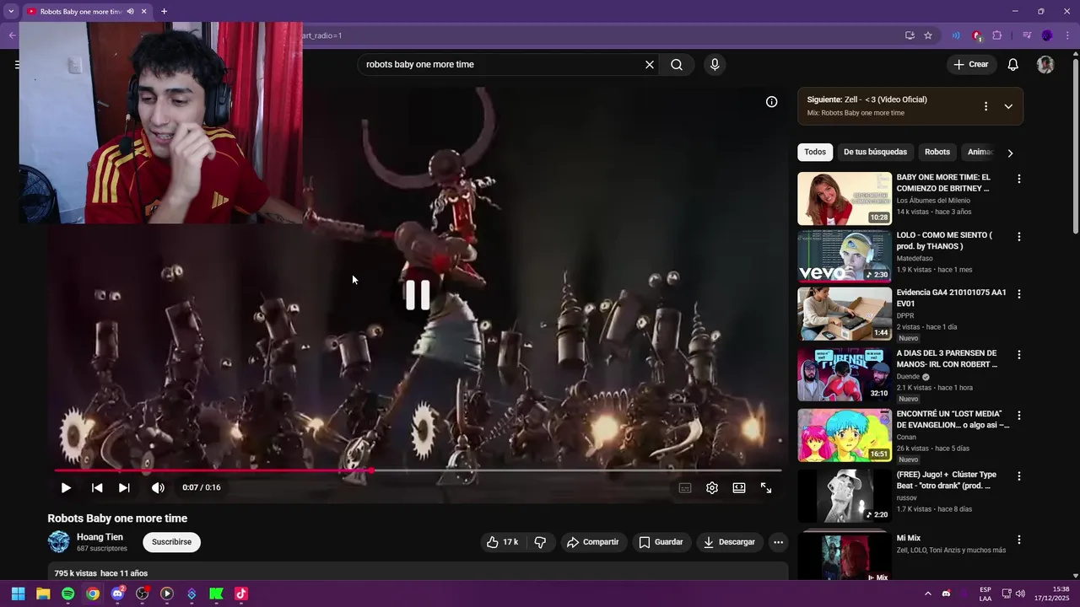Open the Windows Start menu

(x=18, y=594)
